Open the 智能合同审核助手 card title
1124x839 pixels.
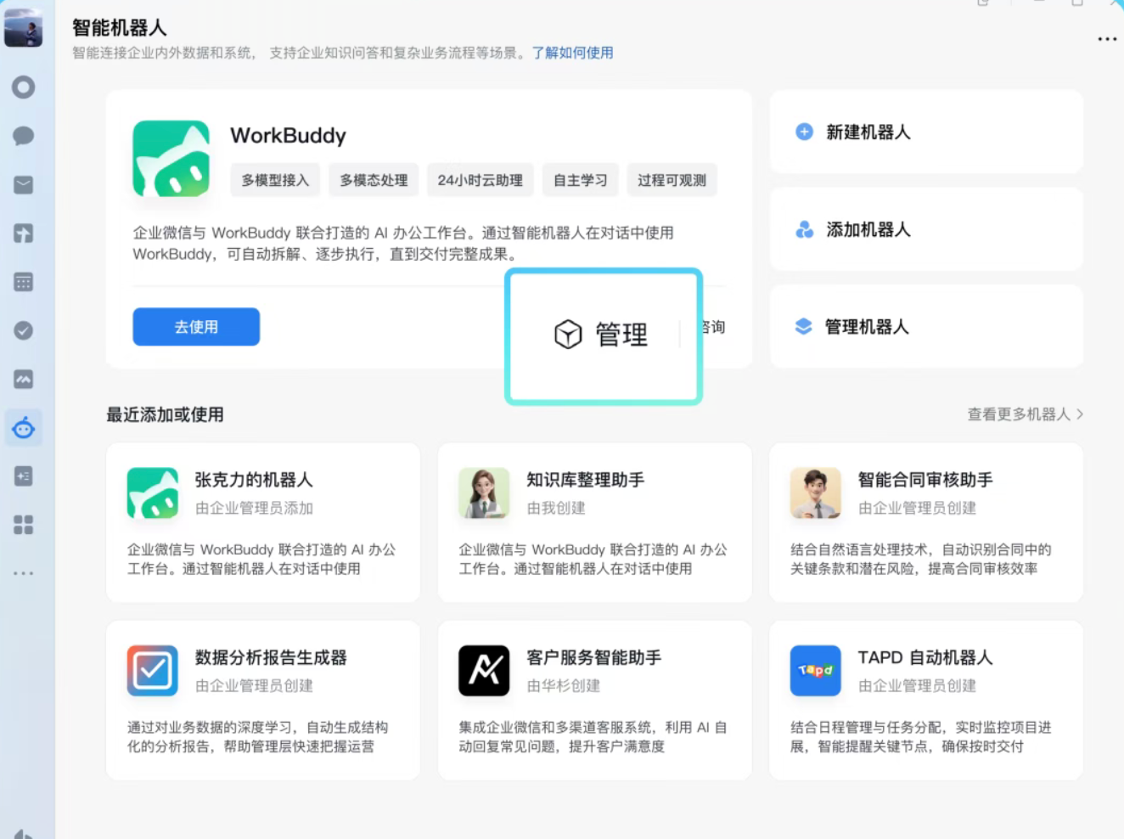tap(925, 480)
